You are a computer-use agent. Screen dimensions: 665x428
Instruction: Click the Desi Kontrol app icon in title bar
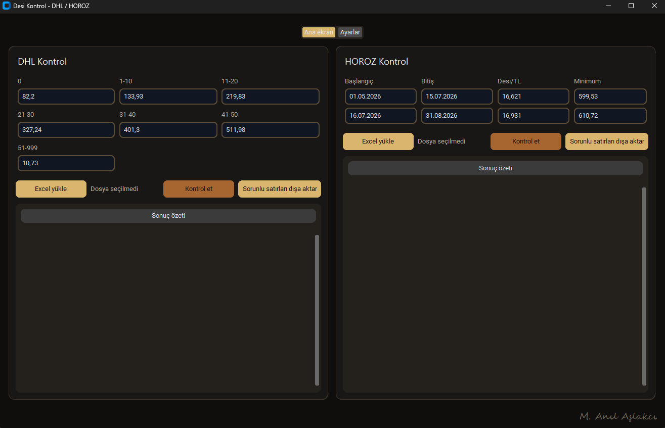point(7,6)
